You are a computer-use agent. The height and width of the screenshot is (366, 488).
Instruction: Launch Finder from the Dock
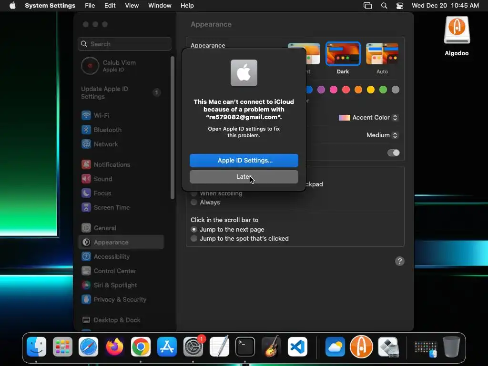(36, 347)
